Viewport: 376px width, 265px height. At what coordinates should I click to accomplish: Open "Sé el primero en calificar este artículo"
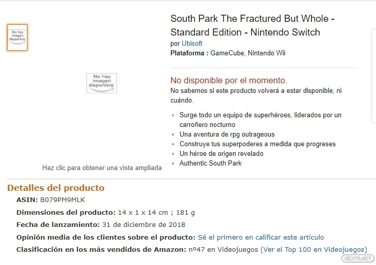click(261, 237)
